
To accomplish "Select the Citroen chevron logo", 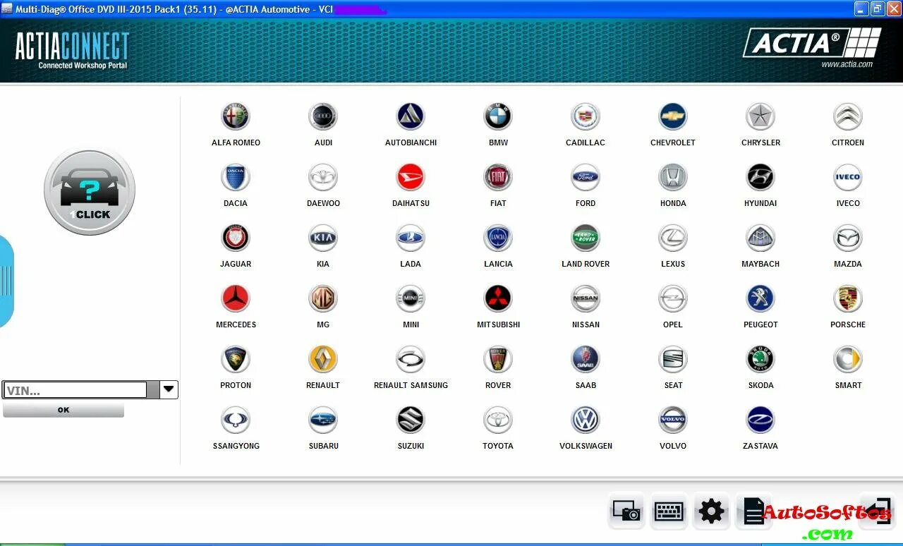I will 848,116.
